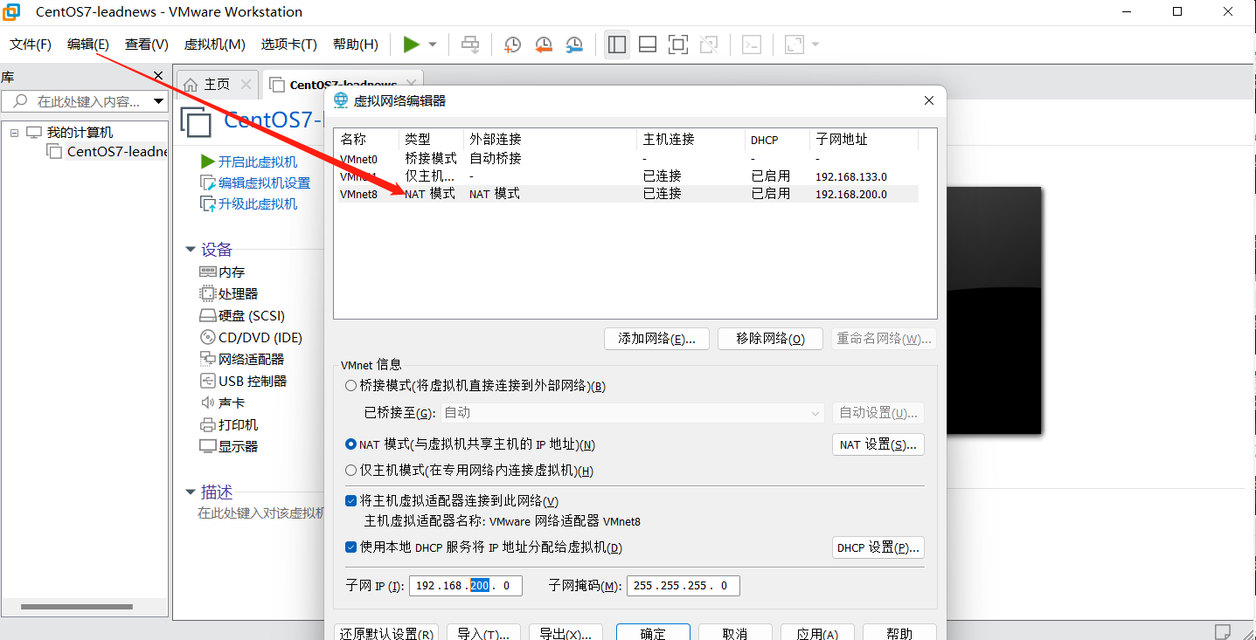The height and width of the screenshot is (640, 1256).
Task: Click the 硬盘 (SCSI) hard disk icon
Action: click(208, 315)
